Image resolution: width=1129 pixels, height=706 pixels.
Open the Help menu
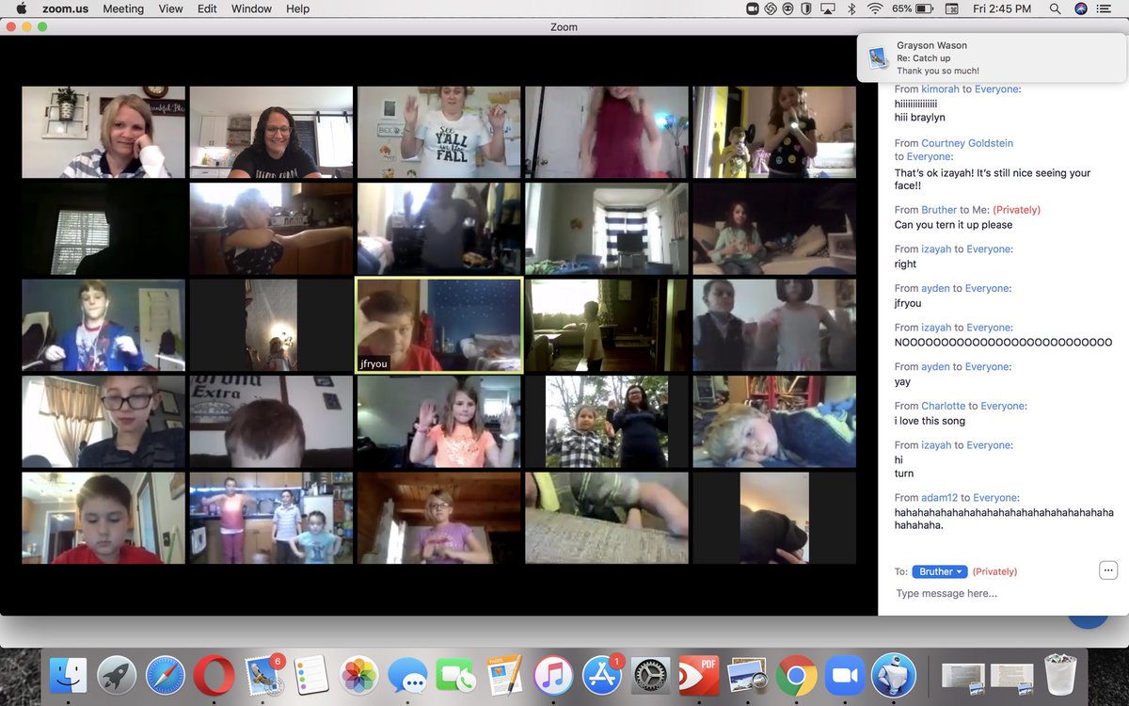click(x=297, y=8)
